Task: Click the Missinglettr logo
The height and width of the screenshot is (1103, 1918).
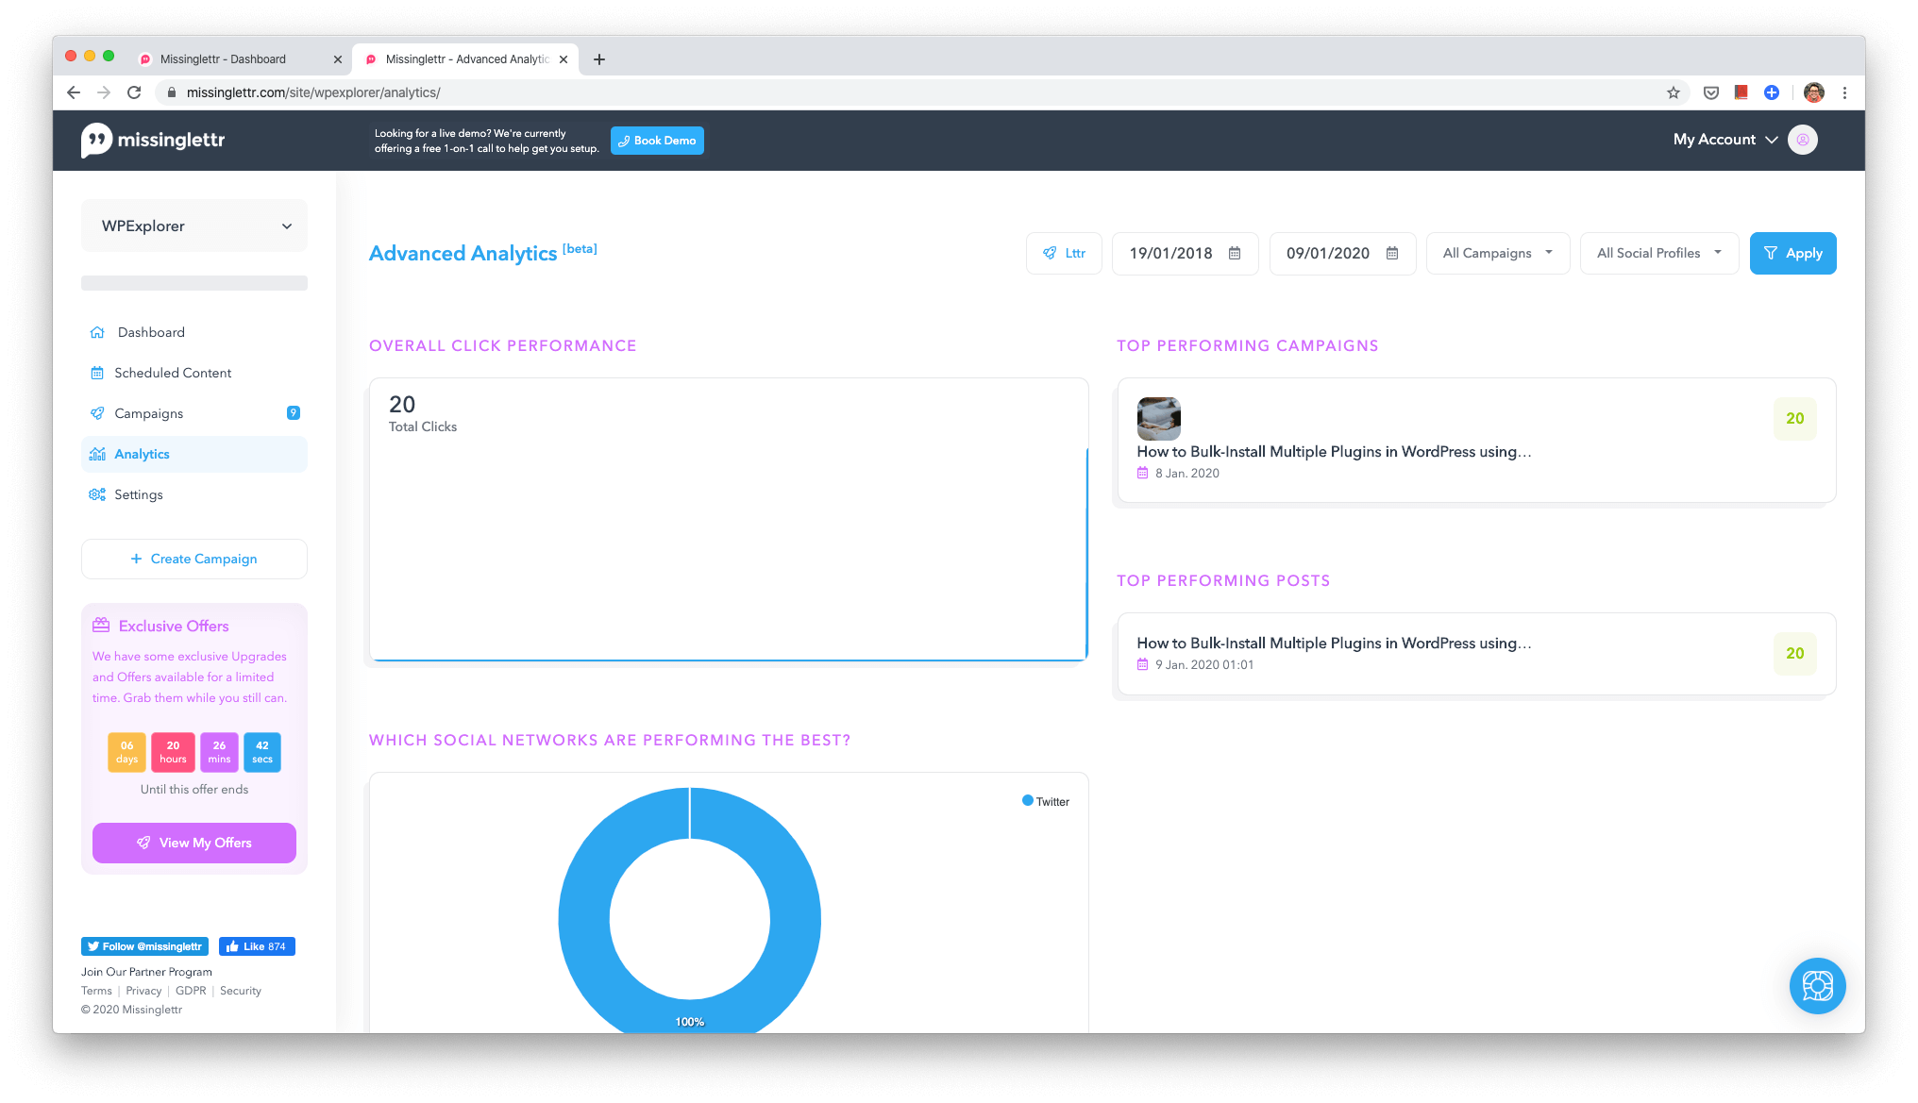Action: click(x=153, y=141)
